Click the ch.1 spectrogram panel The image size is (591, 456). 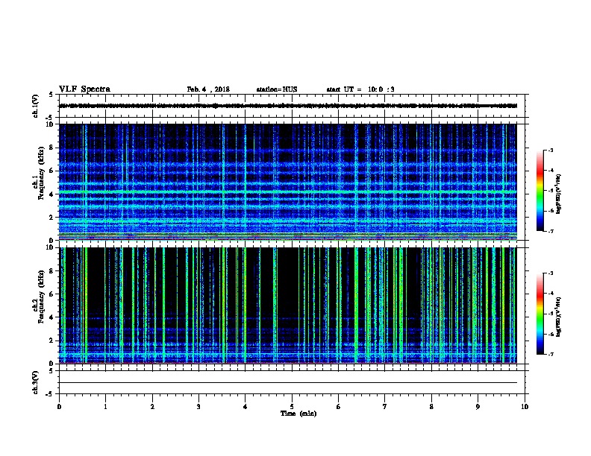(x=288, y=182)
